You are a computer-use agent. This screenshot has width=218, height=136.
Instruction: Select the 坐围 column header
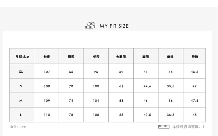click(x=96, y=57)
